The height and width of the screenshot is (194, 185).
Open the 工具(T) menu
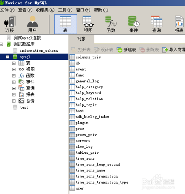coord(65,10)
